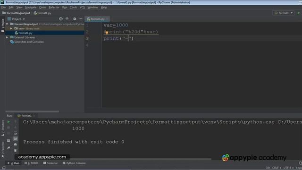Click the Event Log icon at bottom right
The width and height of the screenshot is (302, 170).
(300, 163)
